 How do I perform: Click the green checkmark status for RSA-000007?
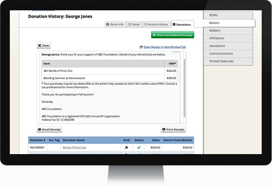coord(139,147)
